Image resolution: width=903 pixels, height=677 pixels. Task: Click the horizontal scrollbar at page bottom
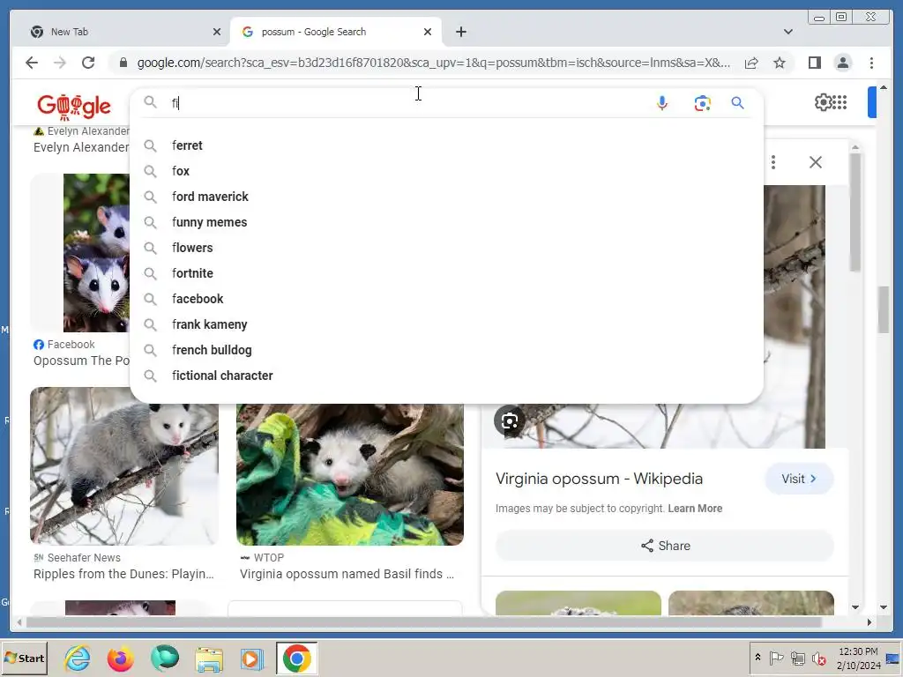(x=424, y=622)
